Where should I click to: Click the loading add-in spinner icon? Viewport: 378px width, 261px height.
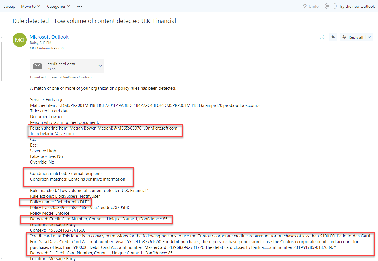point(322,37)
